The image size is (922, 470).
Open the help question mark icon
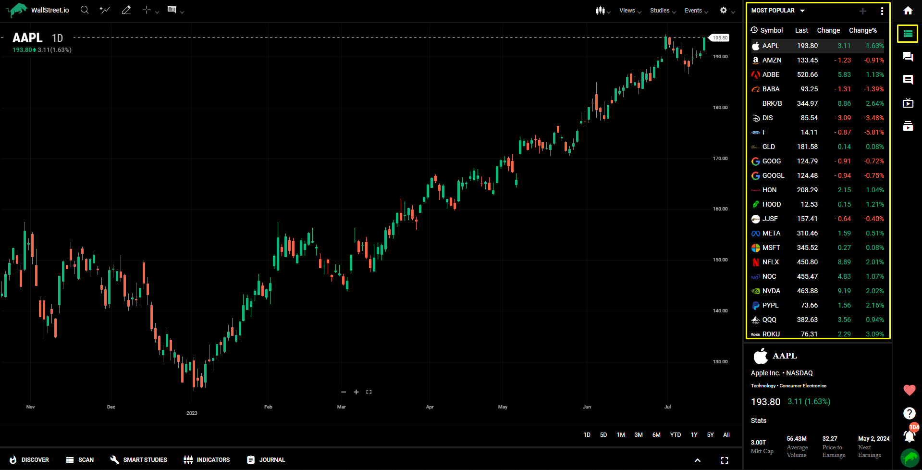909,413
